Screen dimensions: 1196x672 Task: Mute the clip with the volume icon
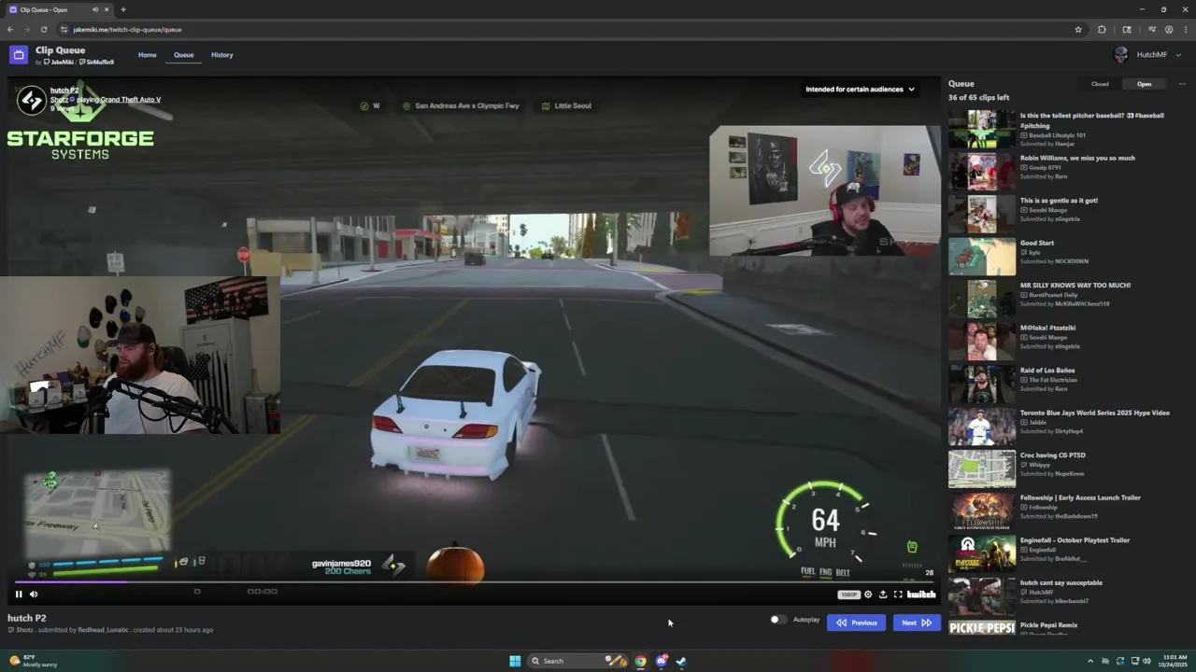[34, 594]
